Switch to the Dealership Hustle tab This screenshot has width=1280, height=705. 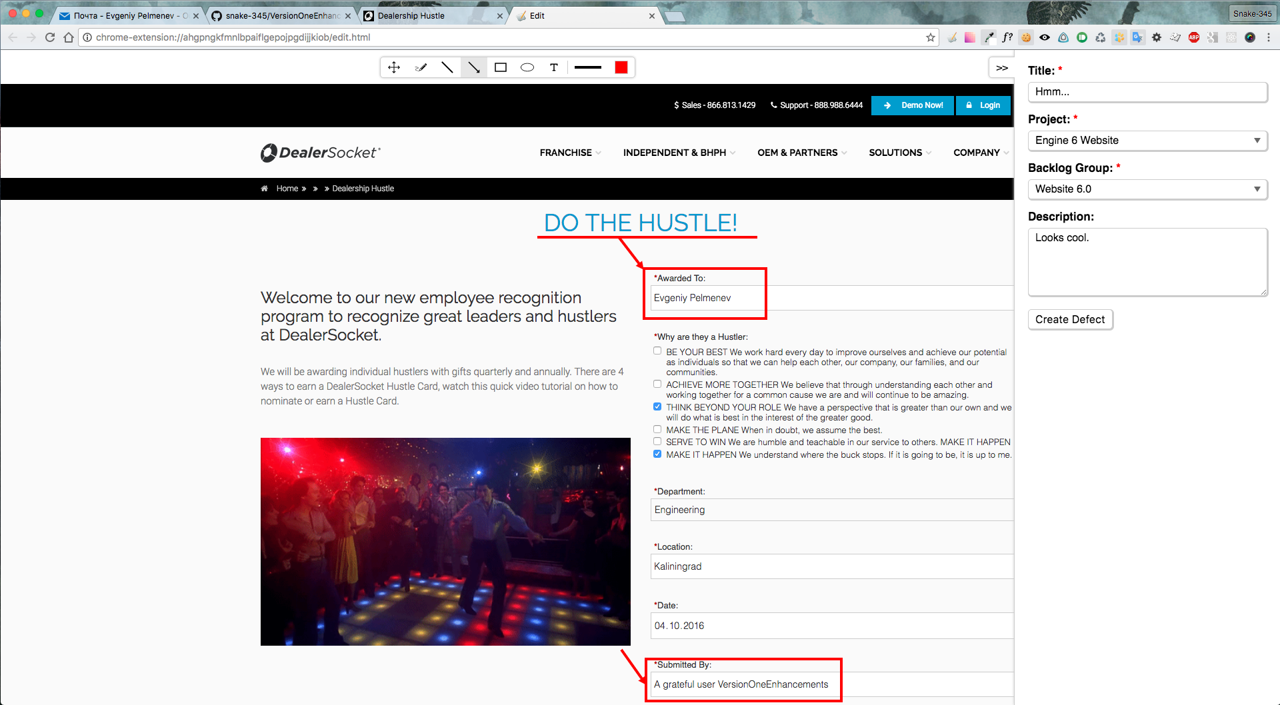pos(433,15)
